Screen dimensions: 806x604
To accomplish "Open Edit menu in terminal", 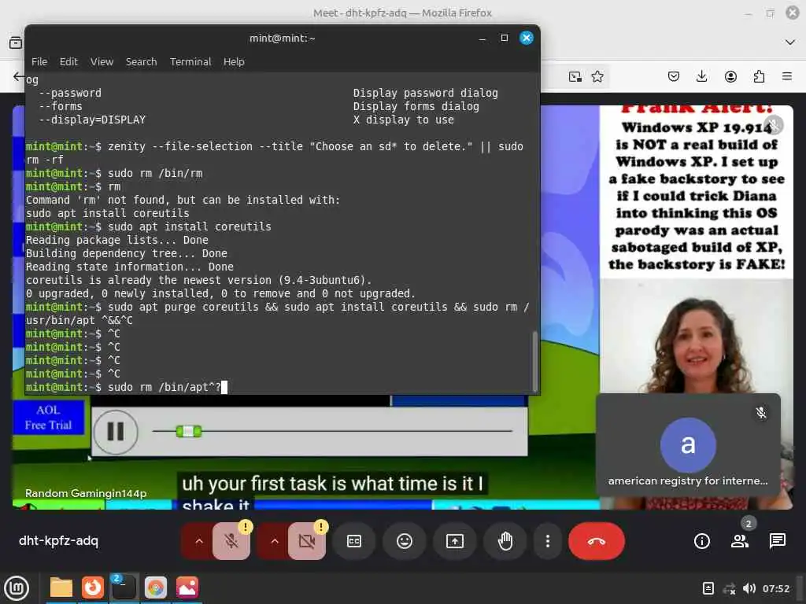I will [68, 61].
